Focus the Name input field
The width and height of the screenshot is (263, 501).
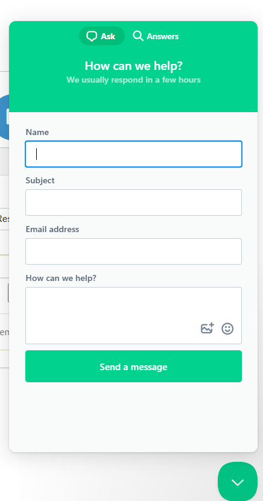(133, 154)
